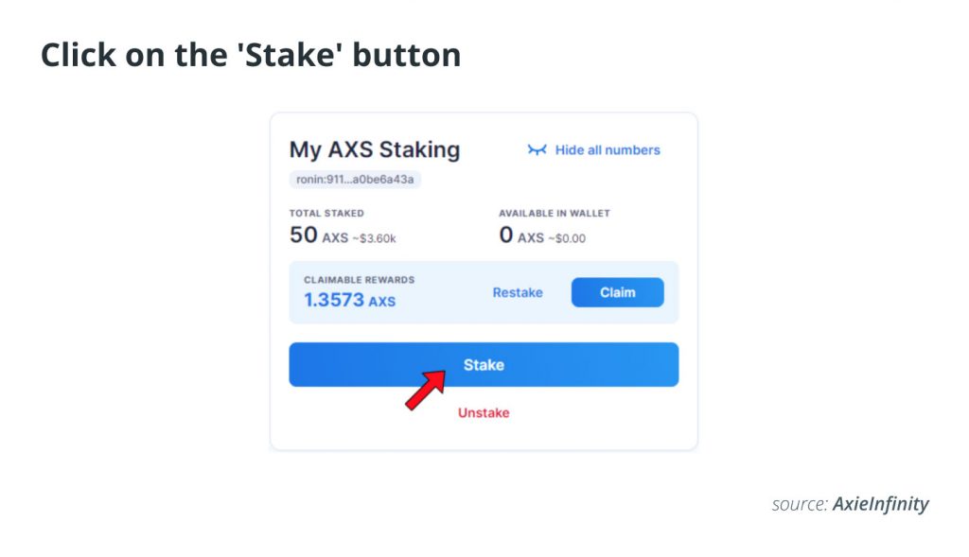Screen dimensions: 969x557
Task: Click the ~$0.00 wallet dollar estimate
Action: [567, 238]
